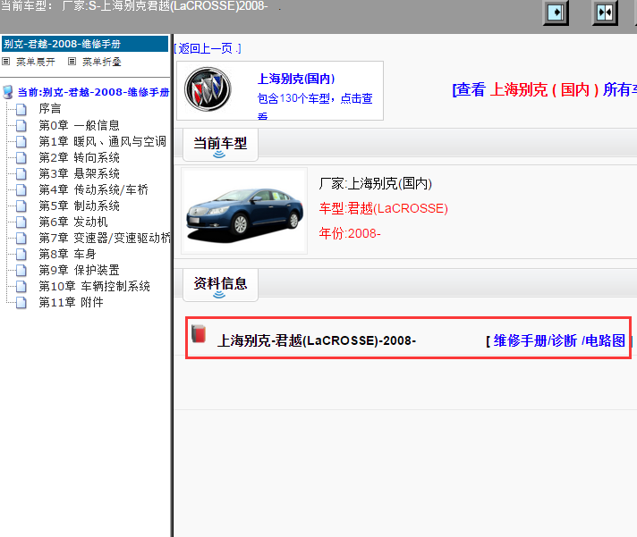Select 第2章 转向系统 chapter
The image size is (637, 537).
click(80, 157)
